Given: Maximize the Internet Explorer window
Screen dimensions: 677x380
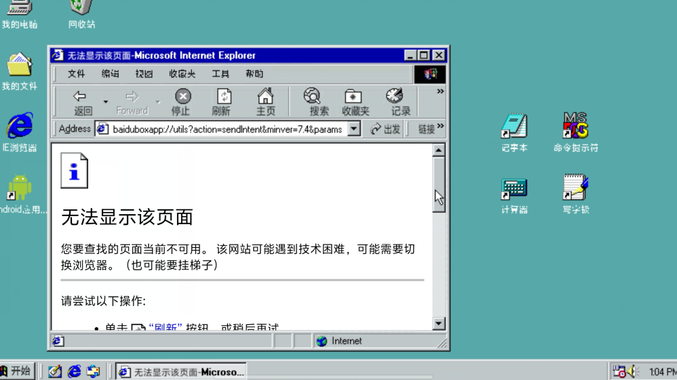Looking at the screenshot, I should (x=423, y=56).
